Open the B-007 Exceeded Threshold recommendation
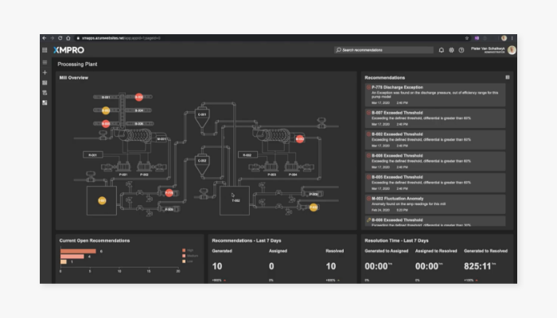The height and width of the screenshot is (318, 557). [435, 118]
